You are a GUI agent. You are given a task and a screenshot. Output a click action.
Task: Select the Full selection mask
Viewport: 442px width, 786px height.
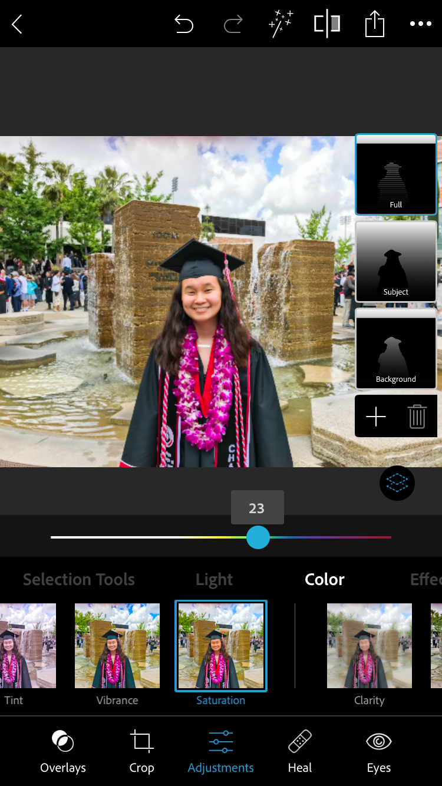395,174
